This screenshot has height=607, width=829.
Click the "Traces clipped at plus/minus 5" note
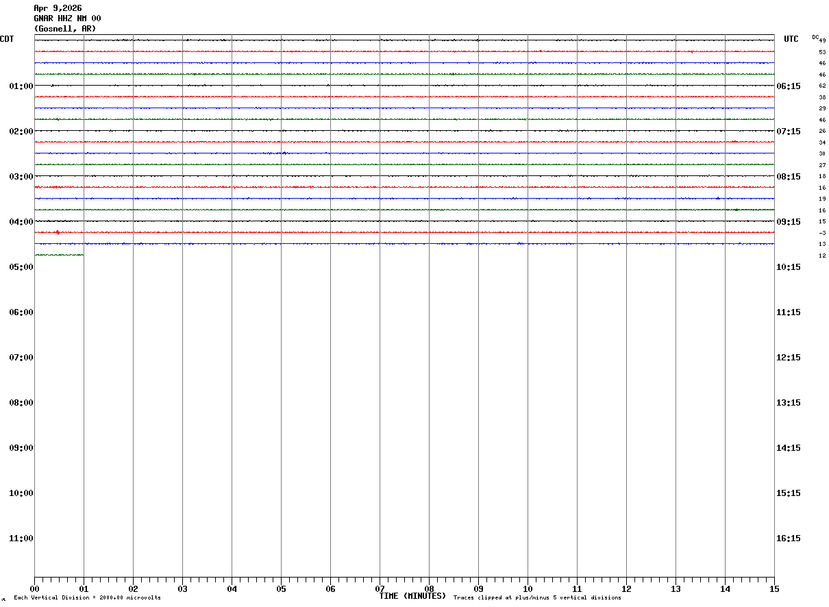(x=537, y=598)
